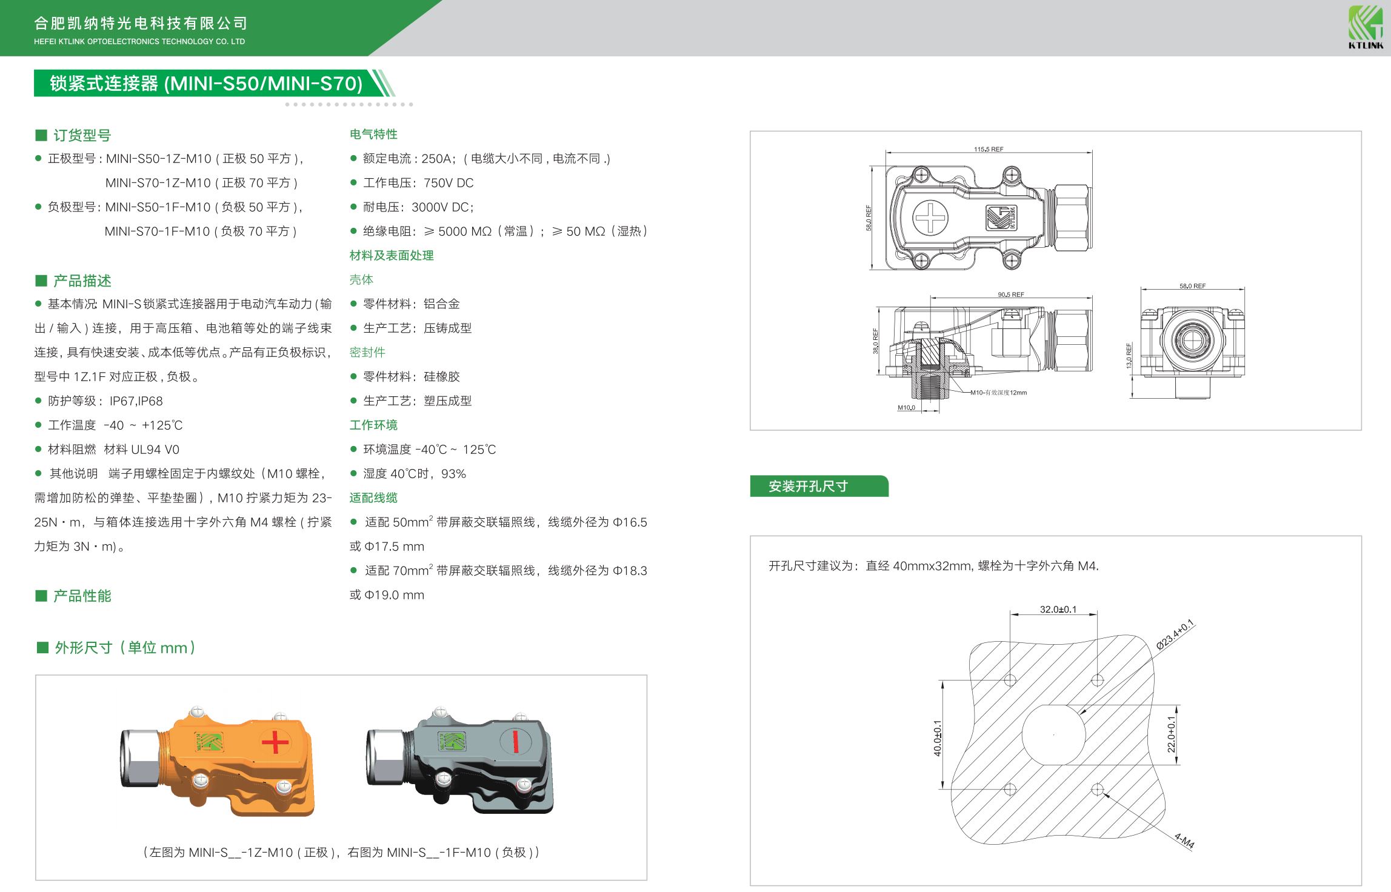The height and width of the screenshot is (892, 1391).
Task: Click the 材料阻燃 材料 UL94 V0 line
Action: 113,450
